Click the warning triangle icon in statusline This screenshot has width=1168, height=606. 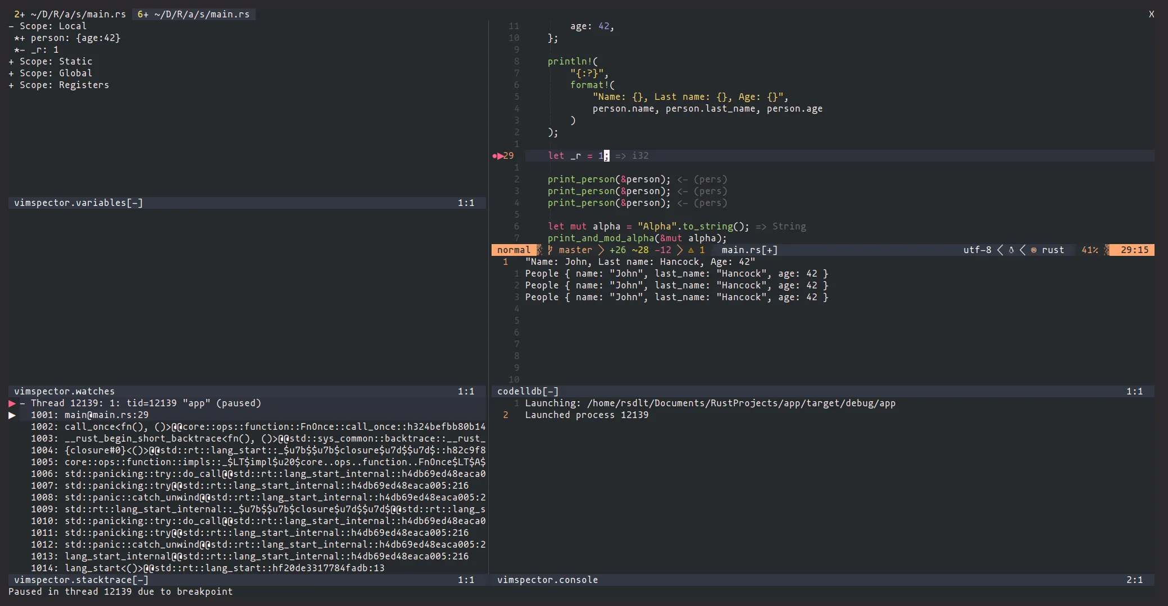(691, 250)
